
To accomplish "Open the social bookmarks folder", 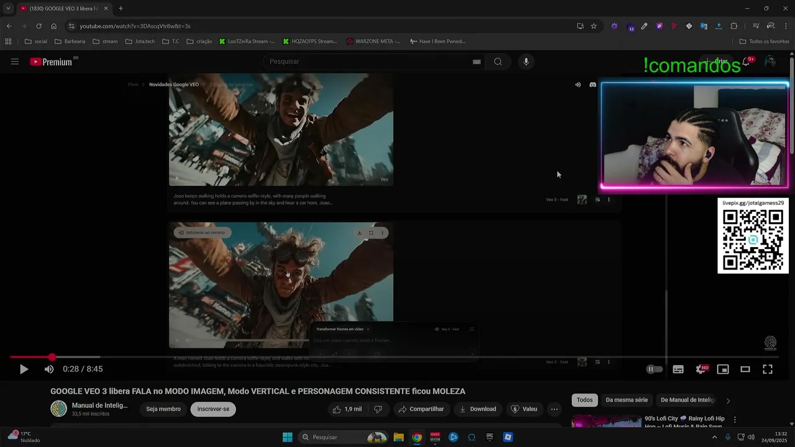I will tap(35, 42).
